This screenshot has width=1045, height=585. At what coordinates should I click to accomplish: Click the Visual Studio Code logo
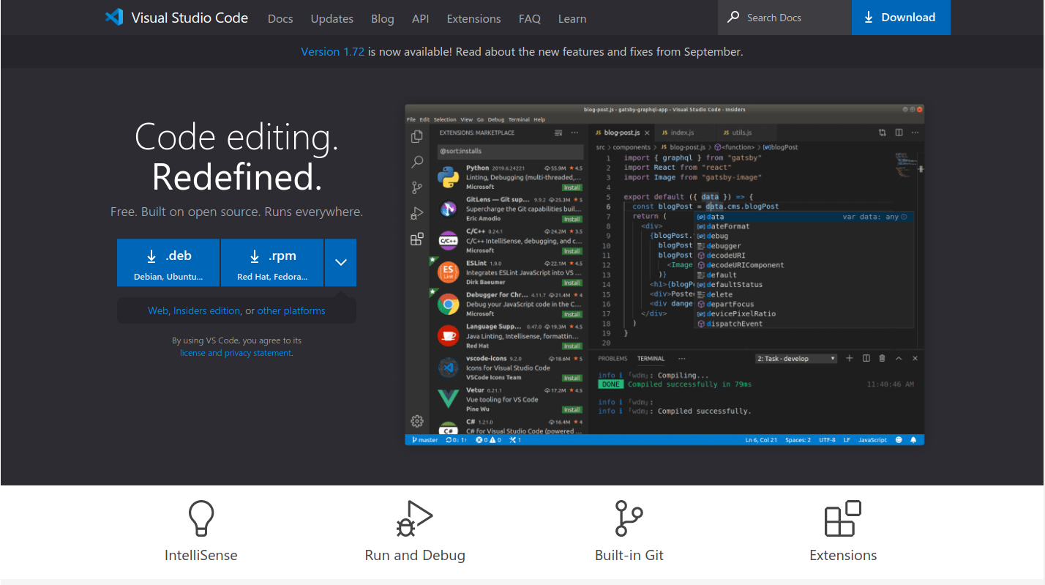(114, 18)
